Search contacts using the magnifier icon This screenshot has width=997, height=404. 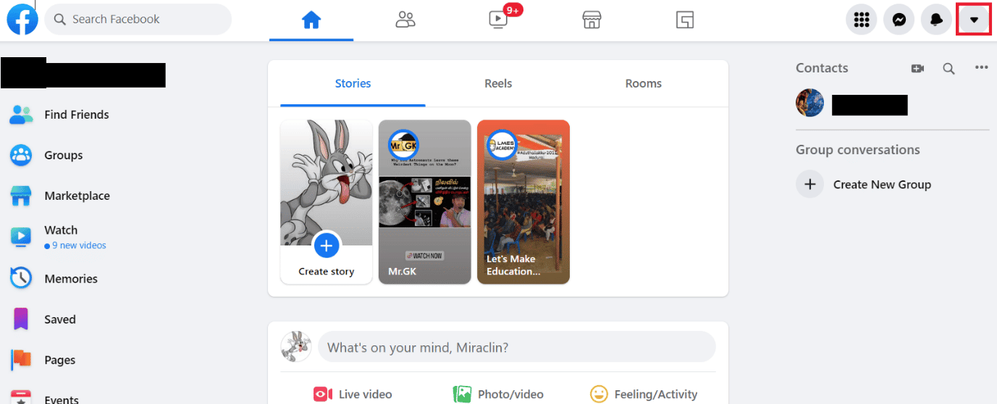pos(948,68)
